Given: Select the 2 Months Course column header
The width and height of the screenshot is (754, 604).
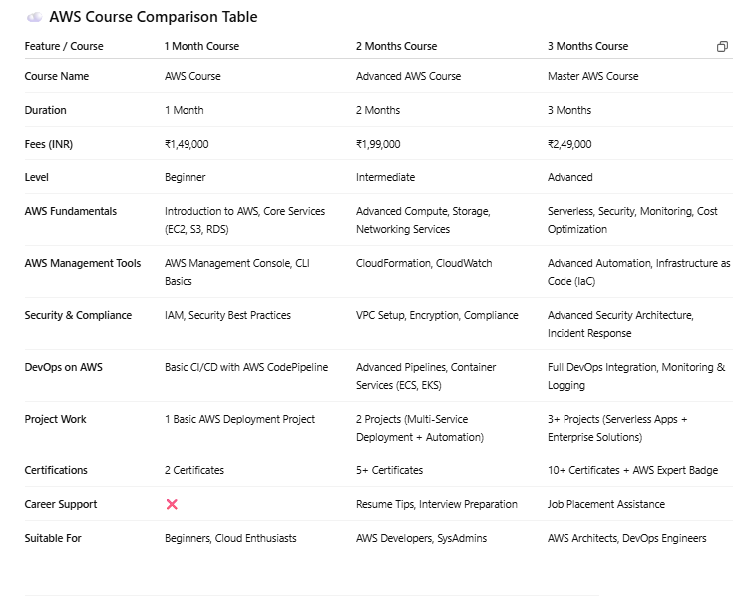Looking at the screenshot, I should 396,46.
